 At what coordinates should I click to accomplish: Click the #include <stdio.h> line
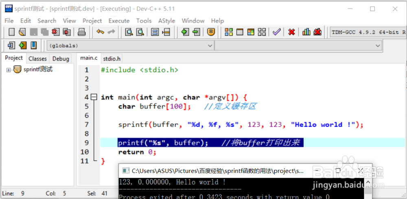pos(139,70)
